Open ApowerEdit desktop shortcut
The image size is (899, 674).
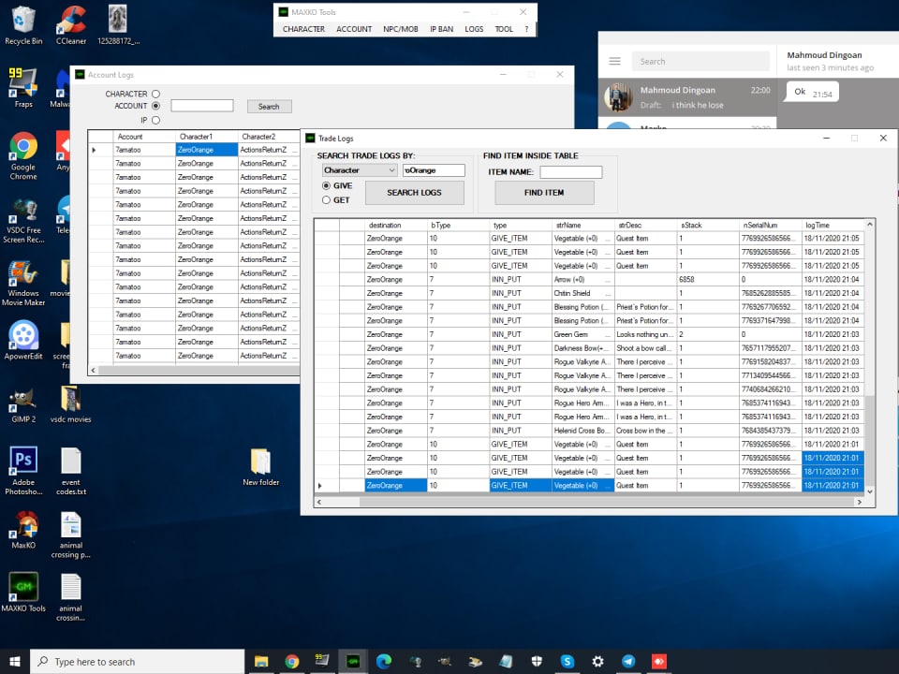22,340
